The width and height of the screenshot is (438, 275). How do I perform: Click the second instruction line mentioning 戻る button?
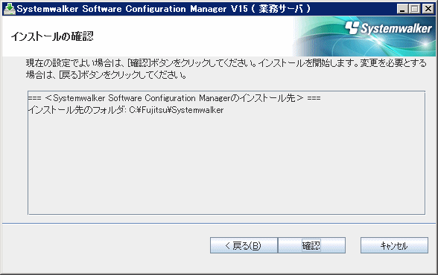coord(106,75)
